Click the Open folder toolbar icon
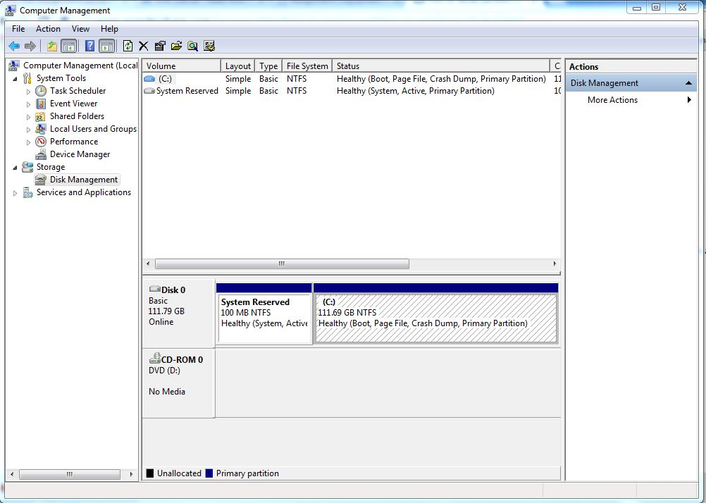Viewport: 706px width, 503px height. tap(176, 46)
